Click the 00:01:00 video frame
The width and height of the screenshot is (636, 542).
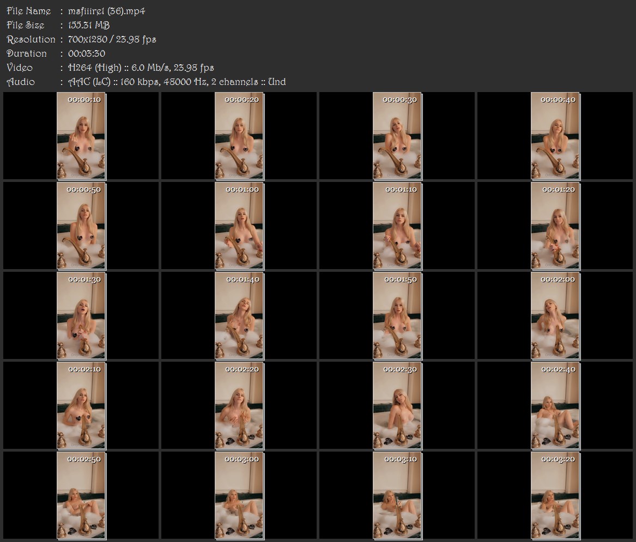click(239, 226)
